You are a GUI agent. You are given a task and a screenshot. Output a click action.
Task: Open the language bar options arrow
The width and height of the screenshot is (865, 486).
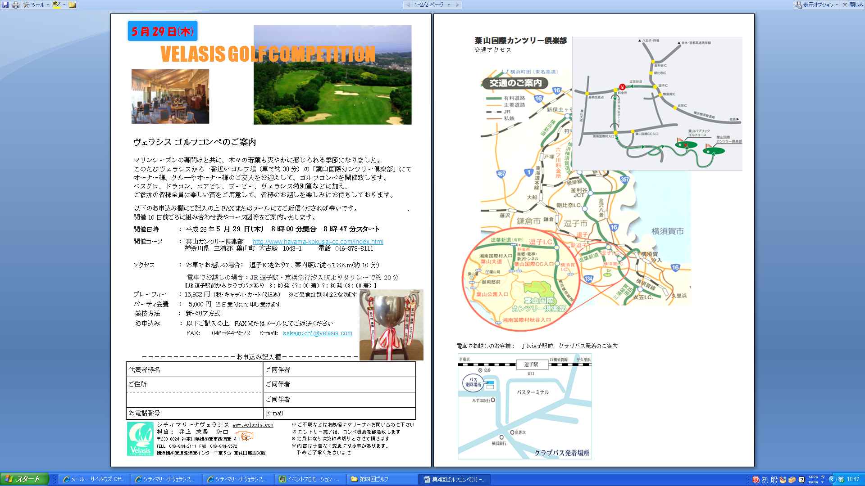pos(823,482)
